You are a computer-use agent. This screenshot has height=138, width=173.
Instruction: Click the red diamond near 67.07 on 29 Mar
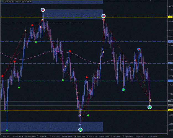click(x=77, y=98)
